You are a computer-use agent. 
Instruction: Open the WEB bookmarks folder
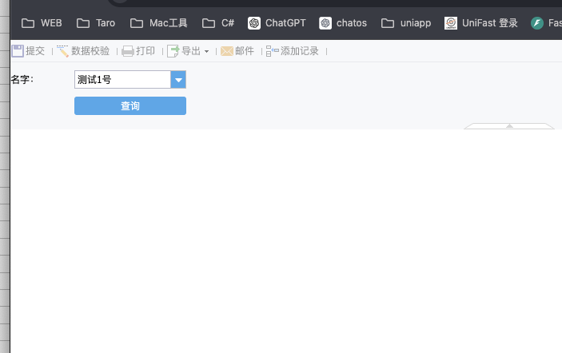click(x=42, y=23)
